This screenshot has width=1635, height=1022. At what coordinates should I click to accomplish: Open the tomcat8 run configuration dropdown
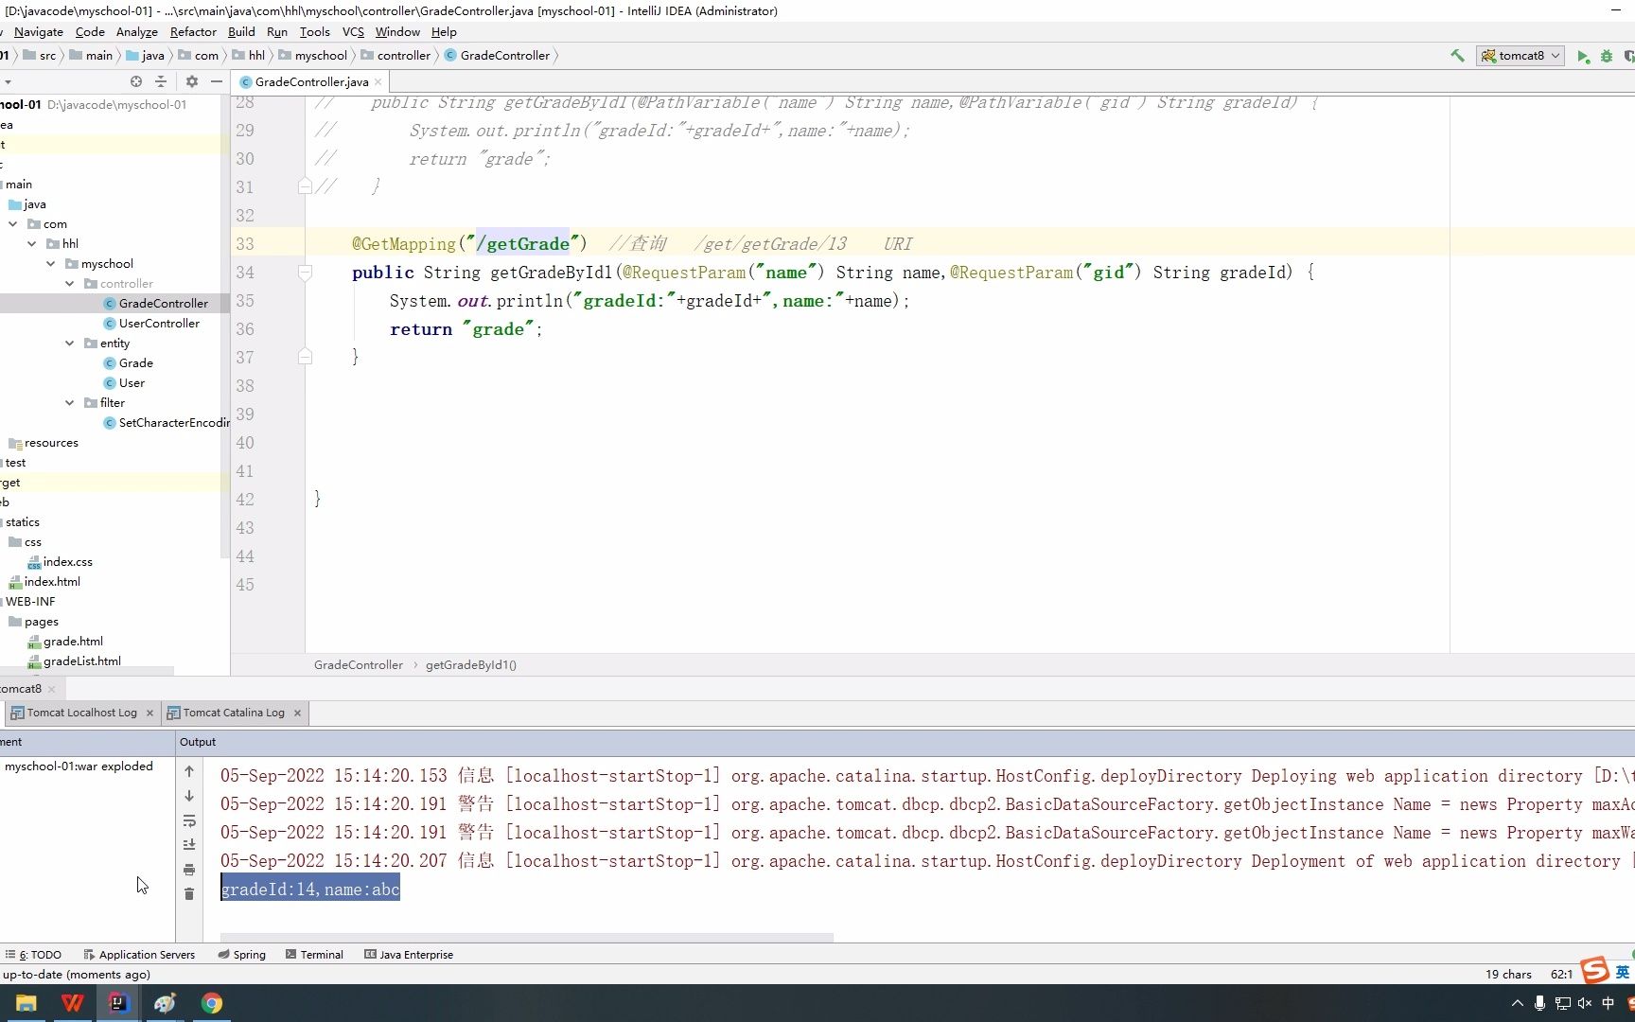point(1521,56)
